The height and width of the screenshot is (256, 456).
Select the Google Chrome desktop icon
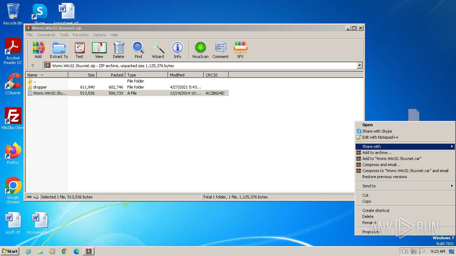(x=13, y=191)
